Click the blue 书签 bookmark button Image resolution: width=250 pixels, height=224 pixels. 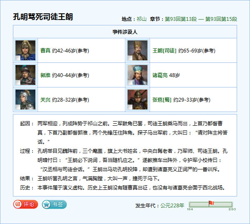click(54, 204)
